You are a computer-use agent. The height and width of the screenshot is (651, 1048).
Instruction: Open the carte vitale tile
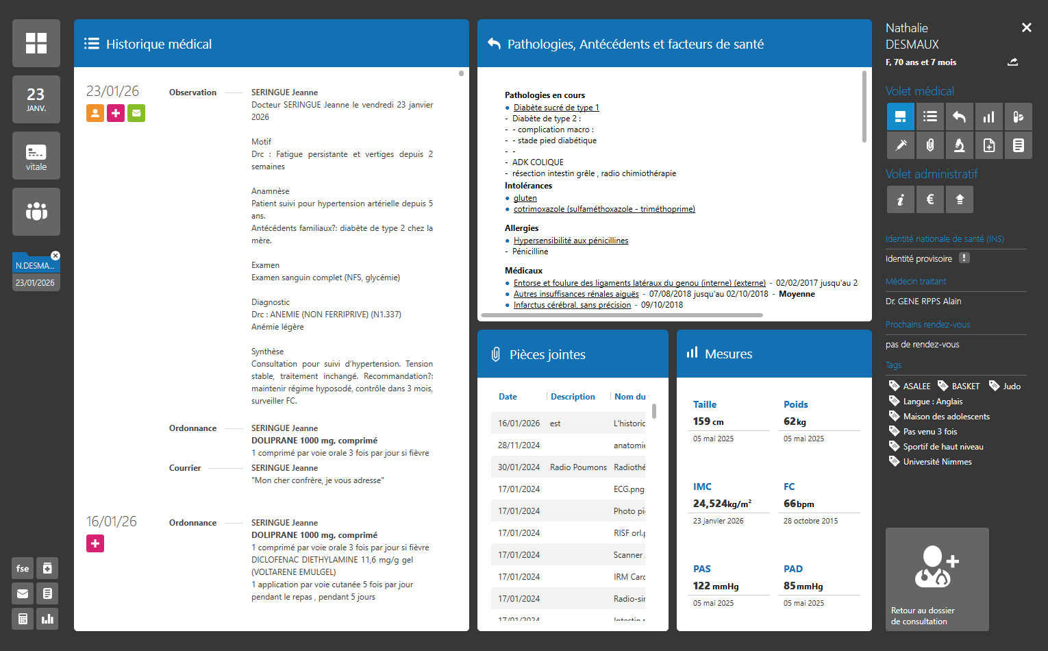pyautogui.click(x=36, y=156)
